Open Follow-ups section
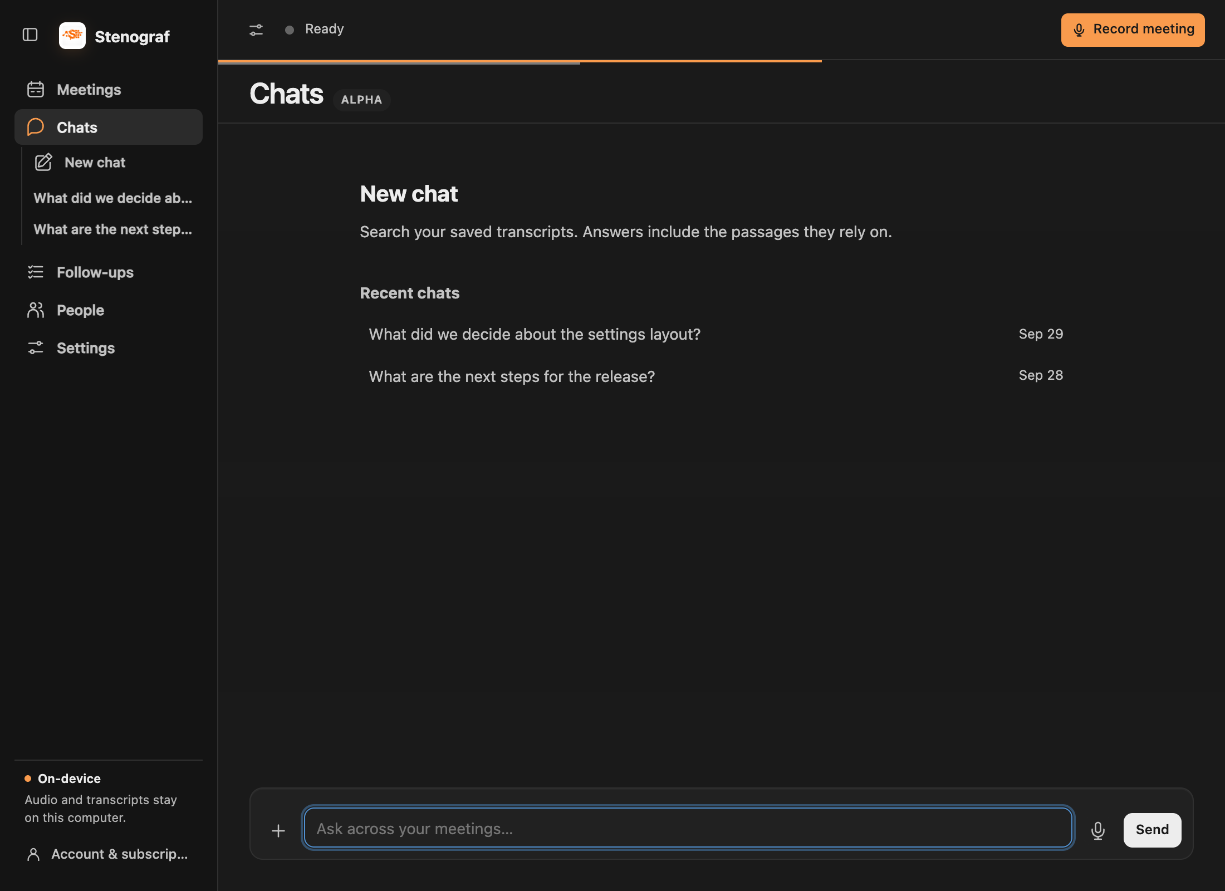The width and height of the screenshot is (1225, 891). (x=109, y=272)
